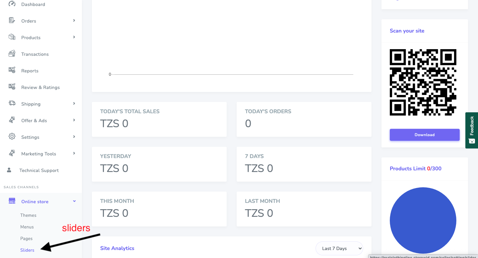
Task: Go to Review & Ratings
Action: (x=40, y=87)
